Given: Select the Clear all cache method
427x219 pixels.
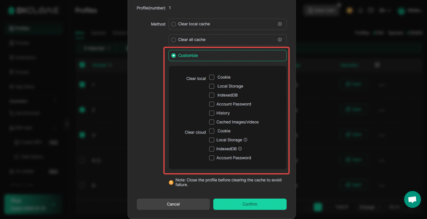Looking at the screenshot, I should click(x=174, y=40).
